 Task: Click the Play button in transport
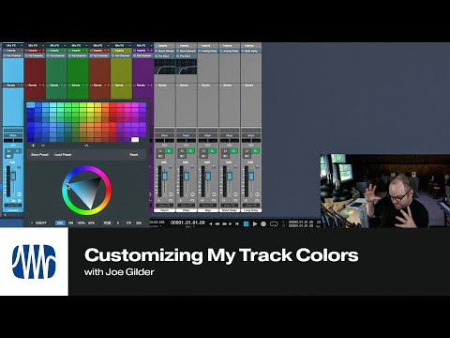(255, 223)
